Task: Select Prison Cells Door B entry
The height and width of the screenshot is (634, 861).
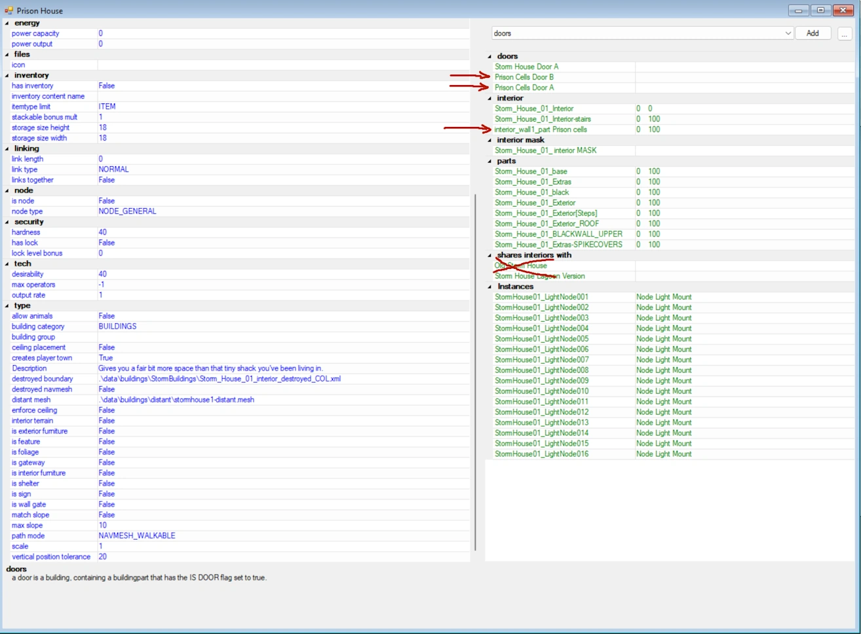Action: 524,77
